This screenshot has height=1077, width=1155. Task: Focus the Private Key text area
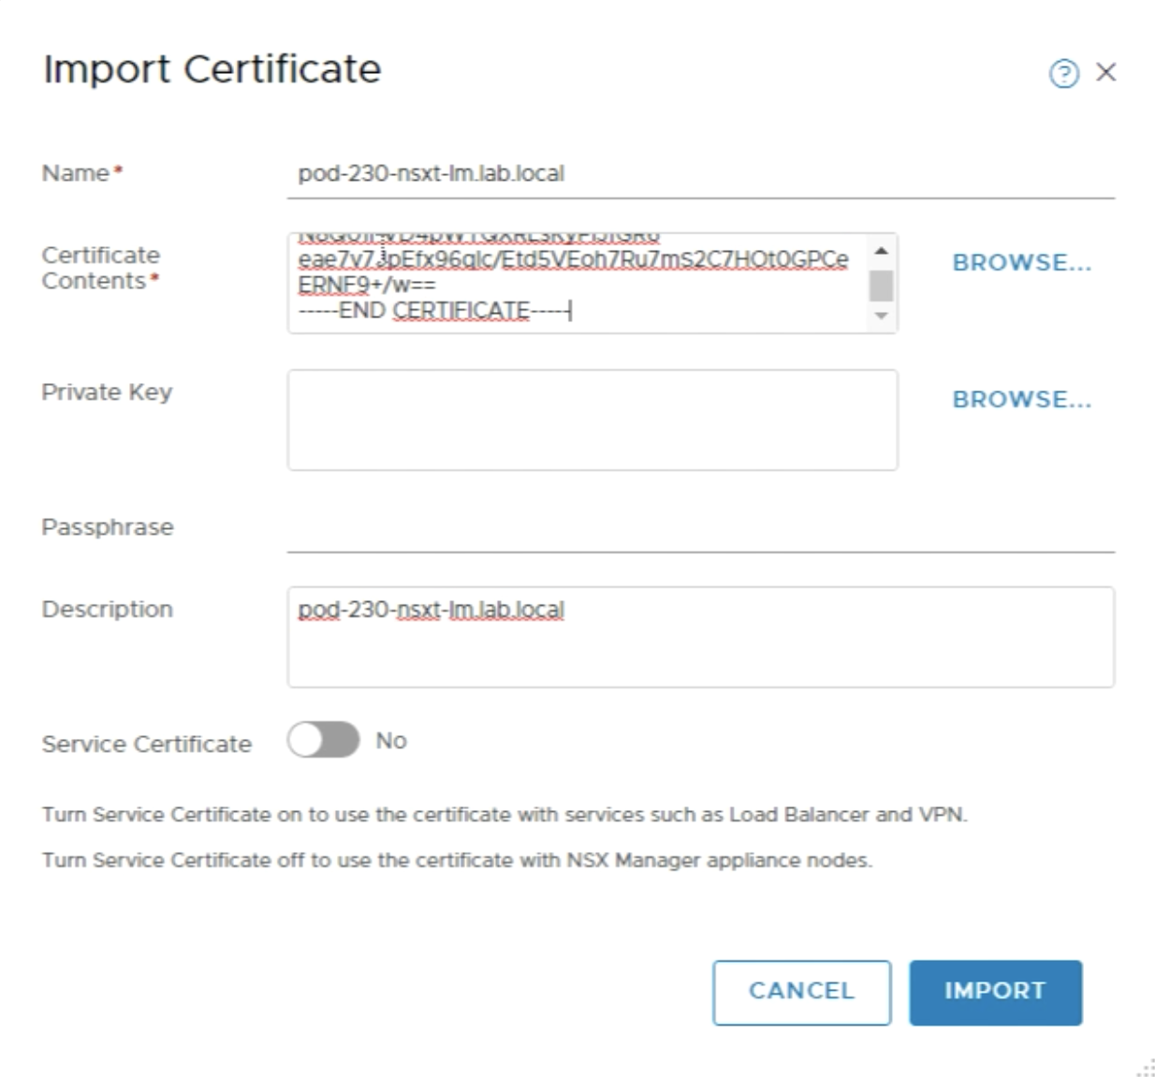click(x=592, y=420)
